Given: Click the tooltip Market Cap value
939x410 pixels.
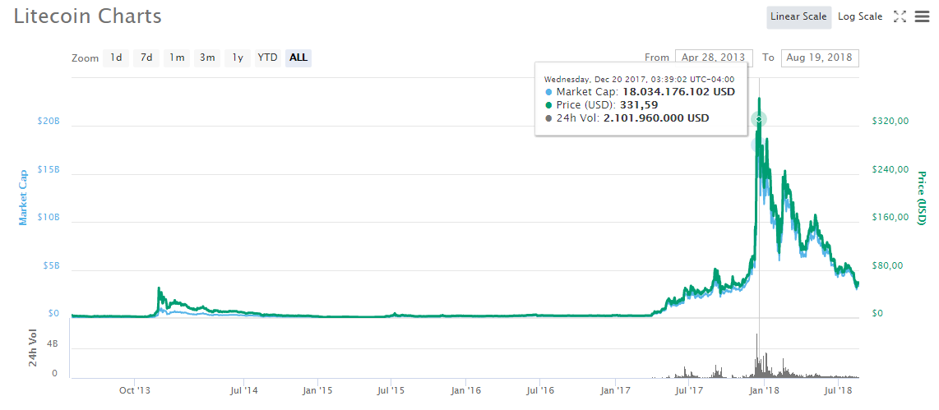Looking at the screenshot, I should pyautogui.click(x=678, y=92).
